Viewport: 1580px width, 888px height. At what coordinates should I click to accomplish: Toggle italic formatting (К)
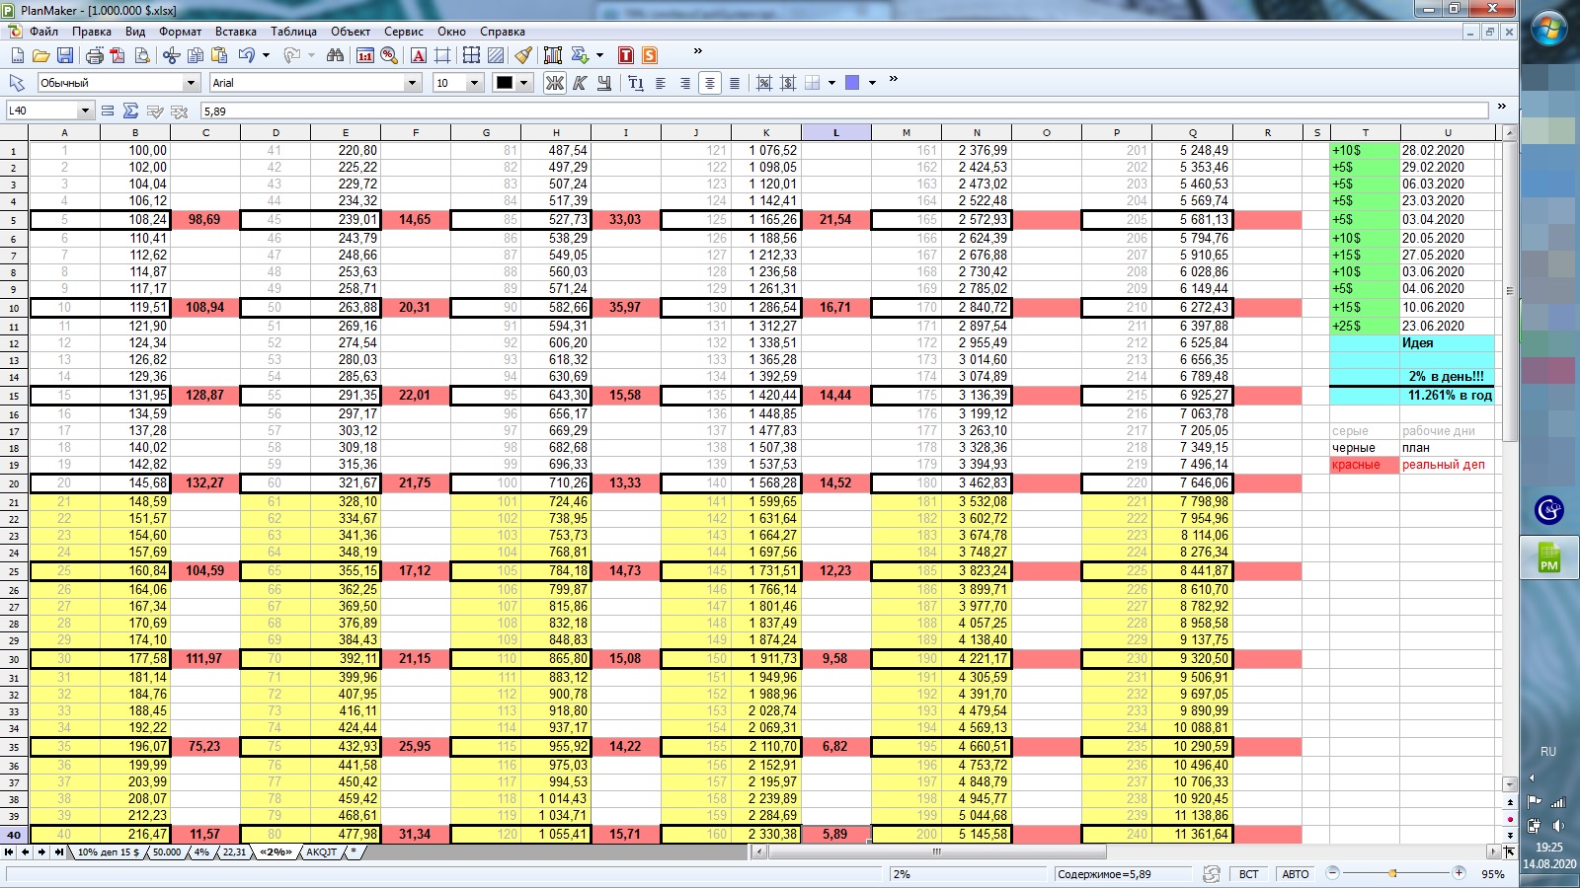pos(579,83)
